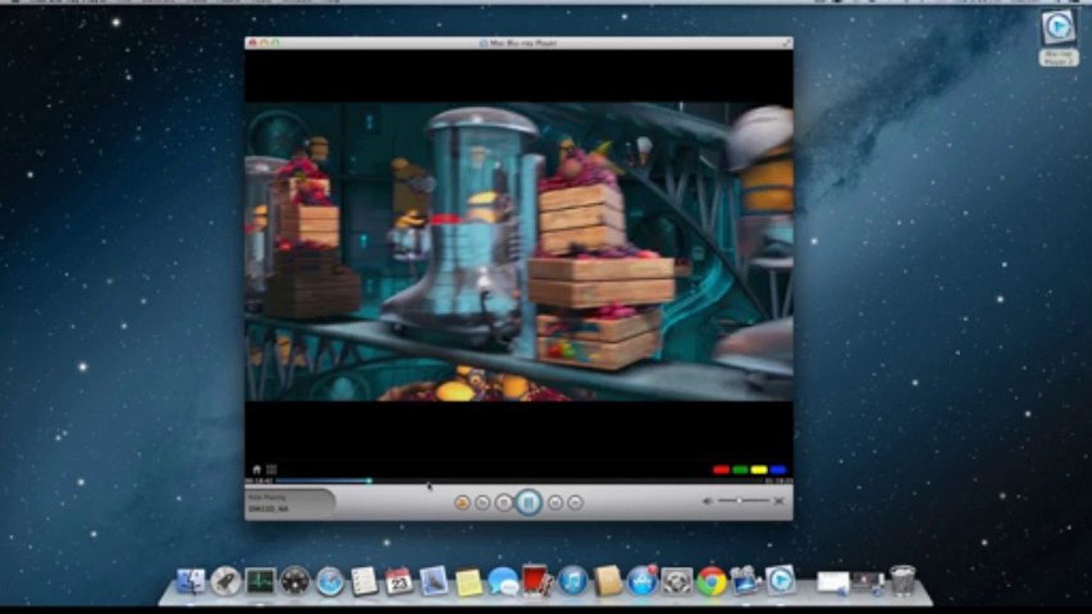Click on the movie video frame
Viewport: 1092px width, 614px height.
(519, 252)
